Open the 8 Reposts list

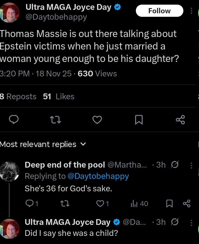tap(18, 96)
